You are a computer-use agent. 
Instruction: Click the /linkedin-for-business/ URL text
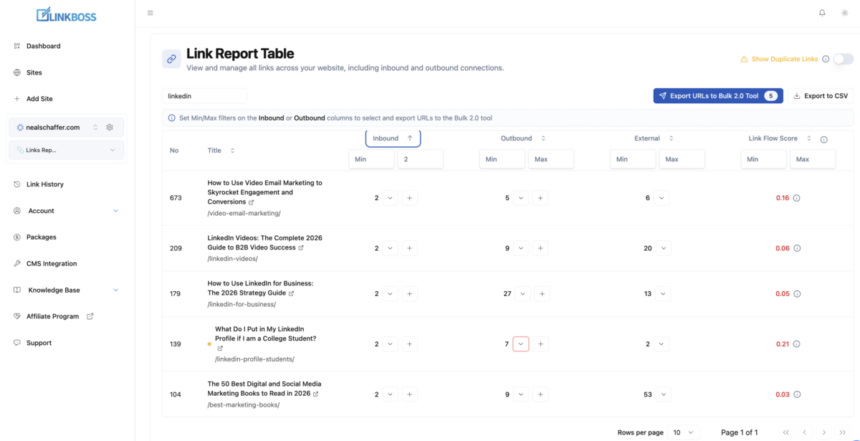(x=242, y=304)
